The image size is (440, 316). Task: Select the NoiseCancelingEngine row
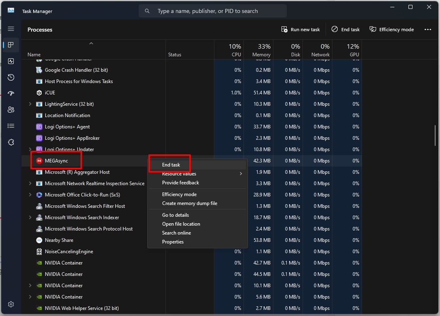(x=192, y=252)
